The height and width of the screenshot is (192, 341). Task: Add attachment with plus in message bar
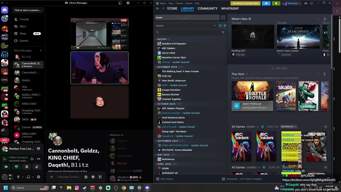pos(52,177)
